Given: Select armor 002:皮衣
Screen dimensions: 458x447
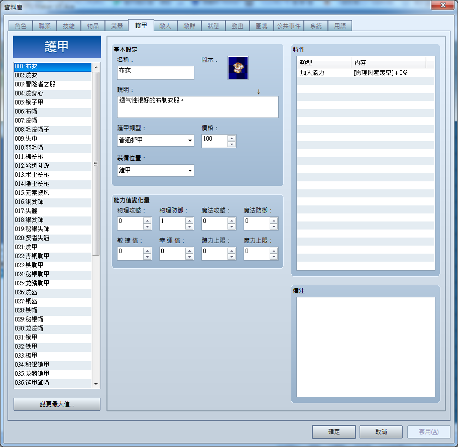Looking at the screenshot, I should (53, 75).
